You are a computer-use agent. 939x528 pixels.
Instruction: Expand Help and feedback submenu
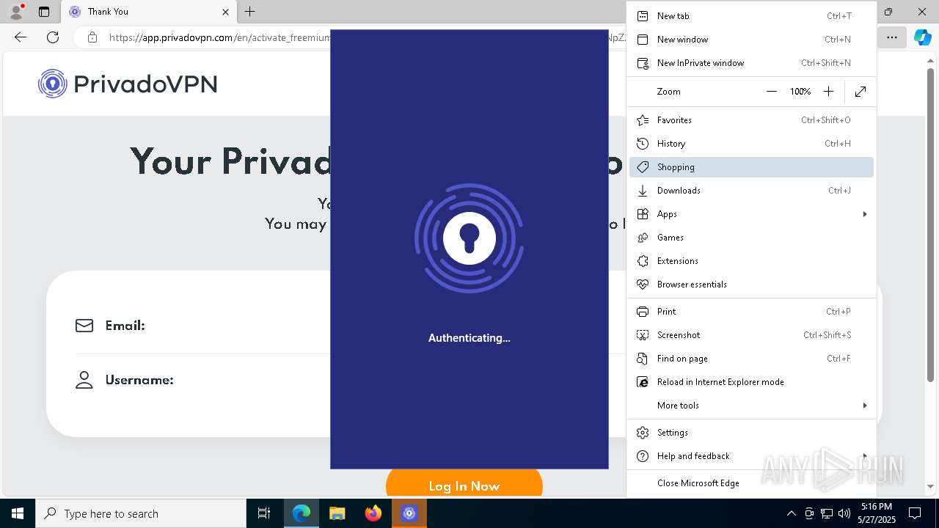point(751,456)
